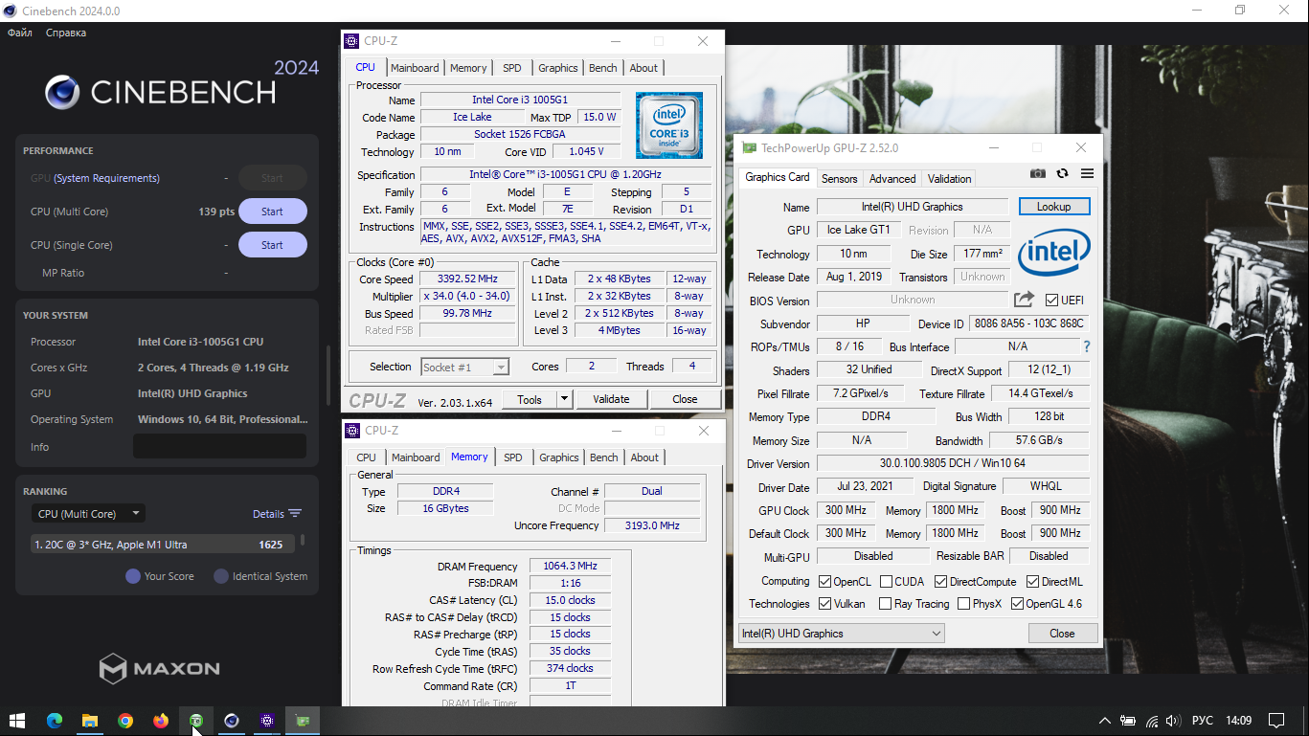Open CPU (Multi Core) ranking dropdown
The height and width of the screenshot is (736, 1309).
tap(88, 514)
